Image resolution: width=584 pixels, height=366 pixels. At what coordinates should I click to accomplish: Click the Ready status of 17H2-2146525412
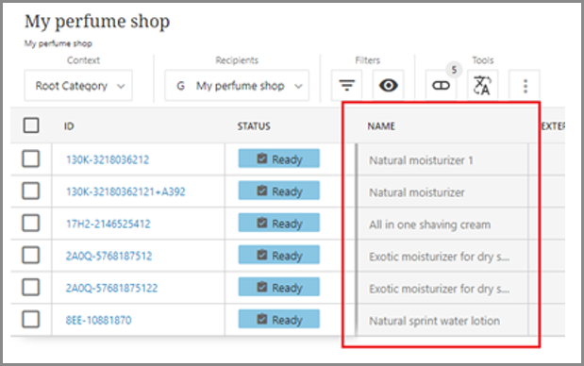(x=279, y=223)
